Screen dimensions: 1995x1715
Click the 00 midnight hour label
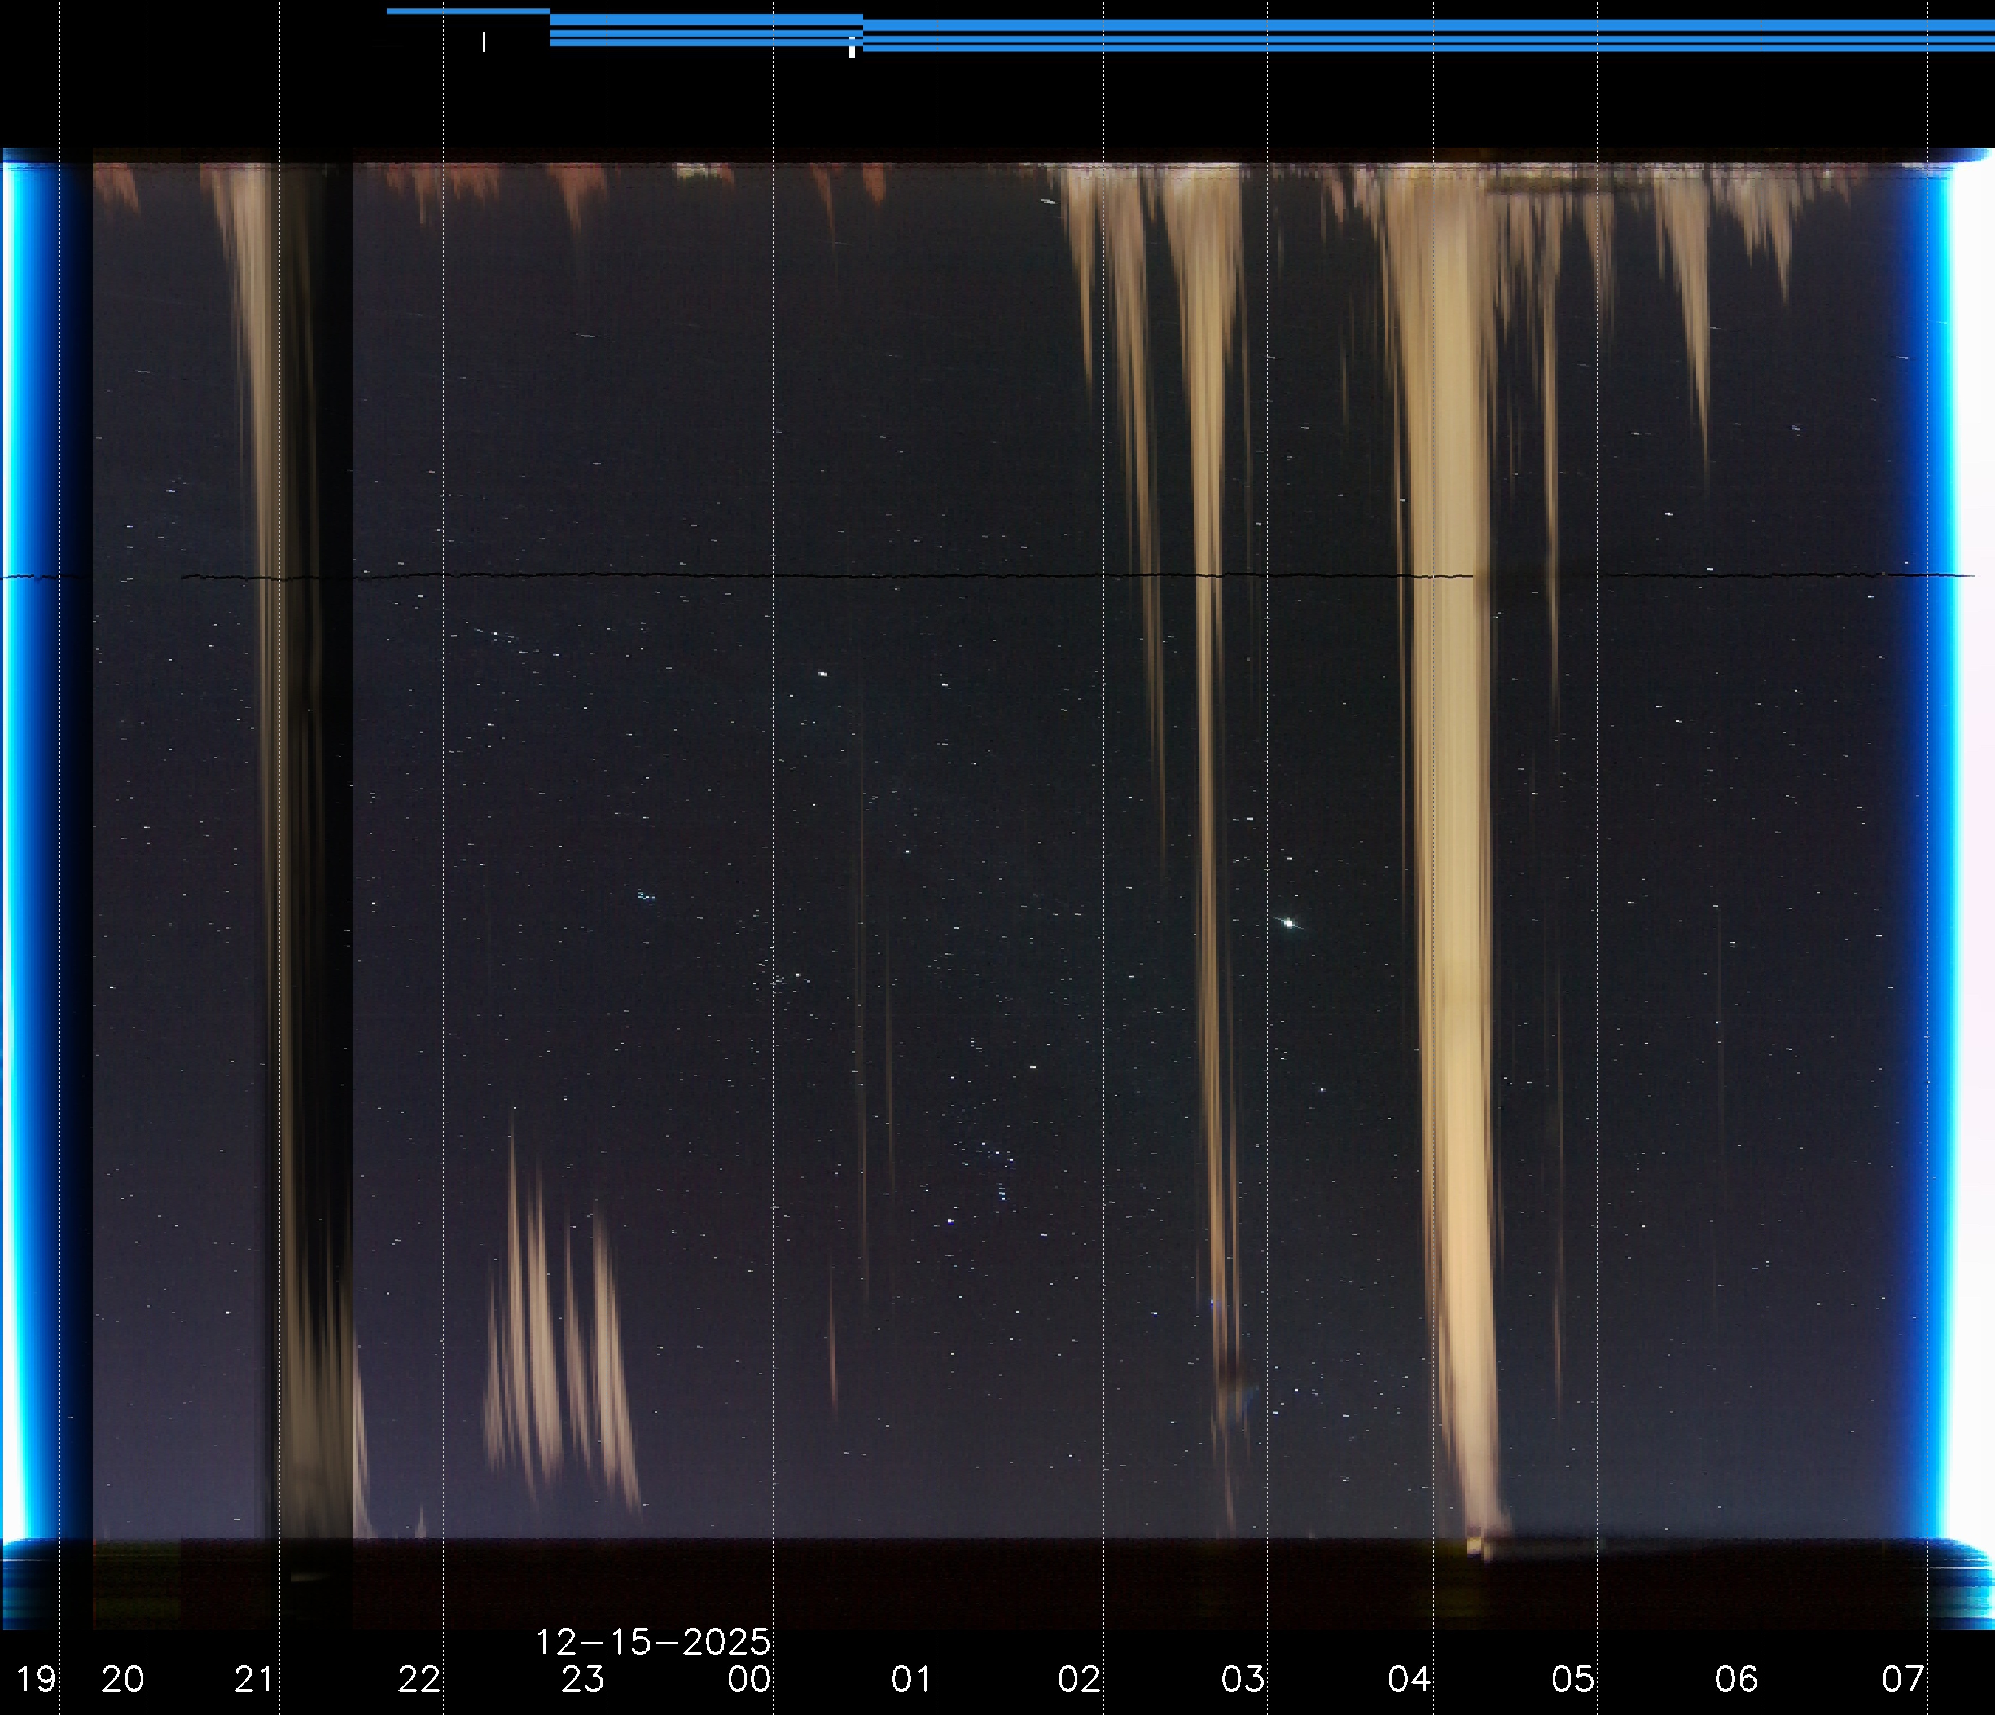[748, 1679]
